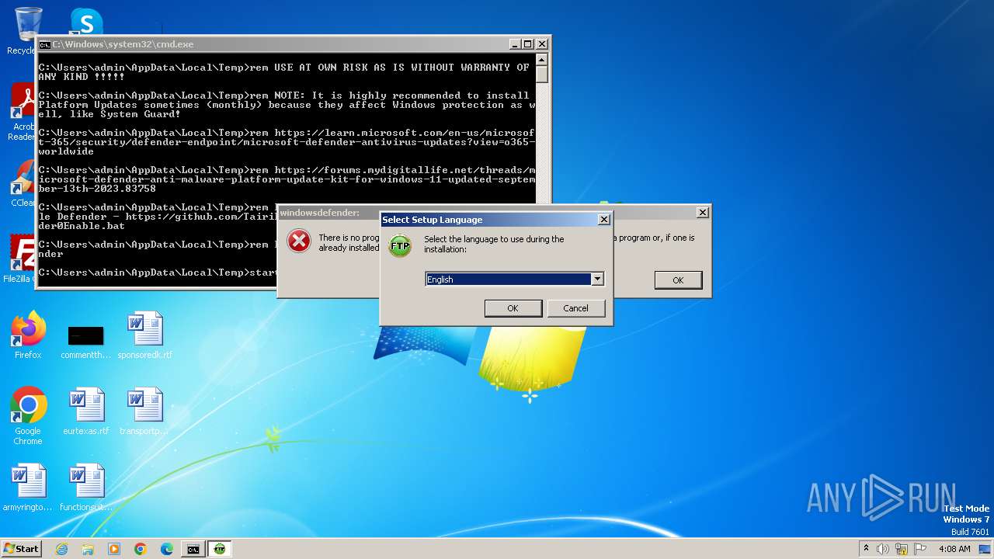Click the cmd.exe window title bar icon

tap(45, 45)
